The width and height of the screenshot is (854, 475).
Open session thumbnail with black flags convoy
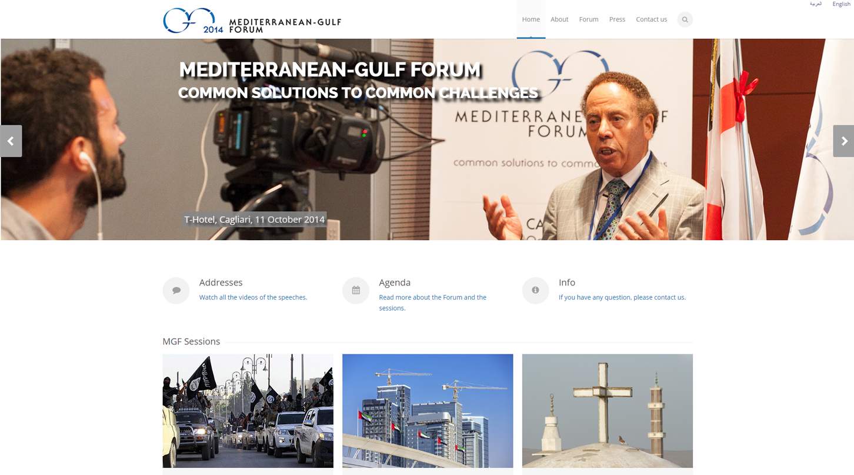coord(248,411)
